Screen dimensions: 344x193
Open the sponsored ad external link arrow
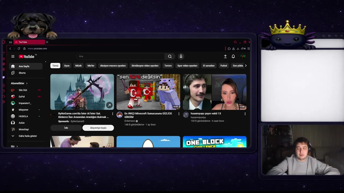click(109, 105)
